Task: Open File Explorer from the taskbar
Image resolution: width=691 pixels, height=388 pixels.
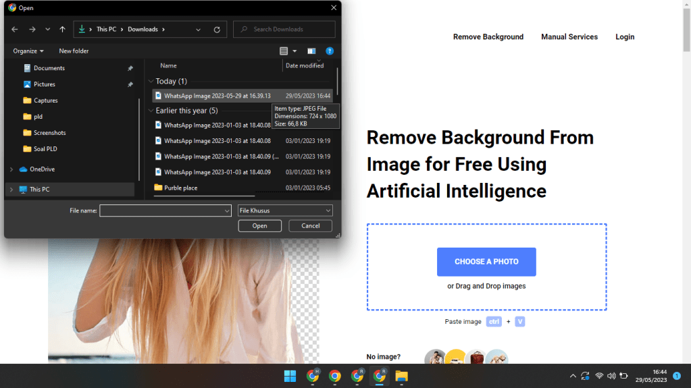Action: 401,376
